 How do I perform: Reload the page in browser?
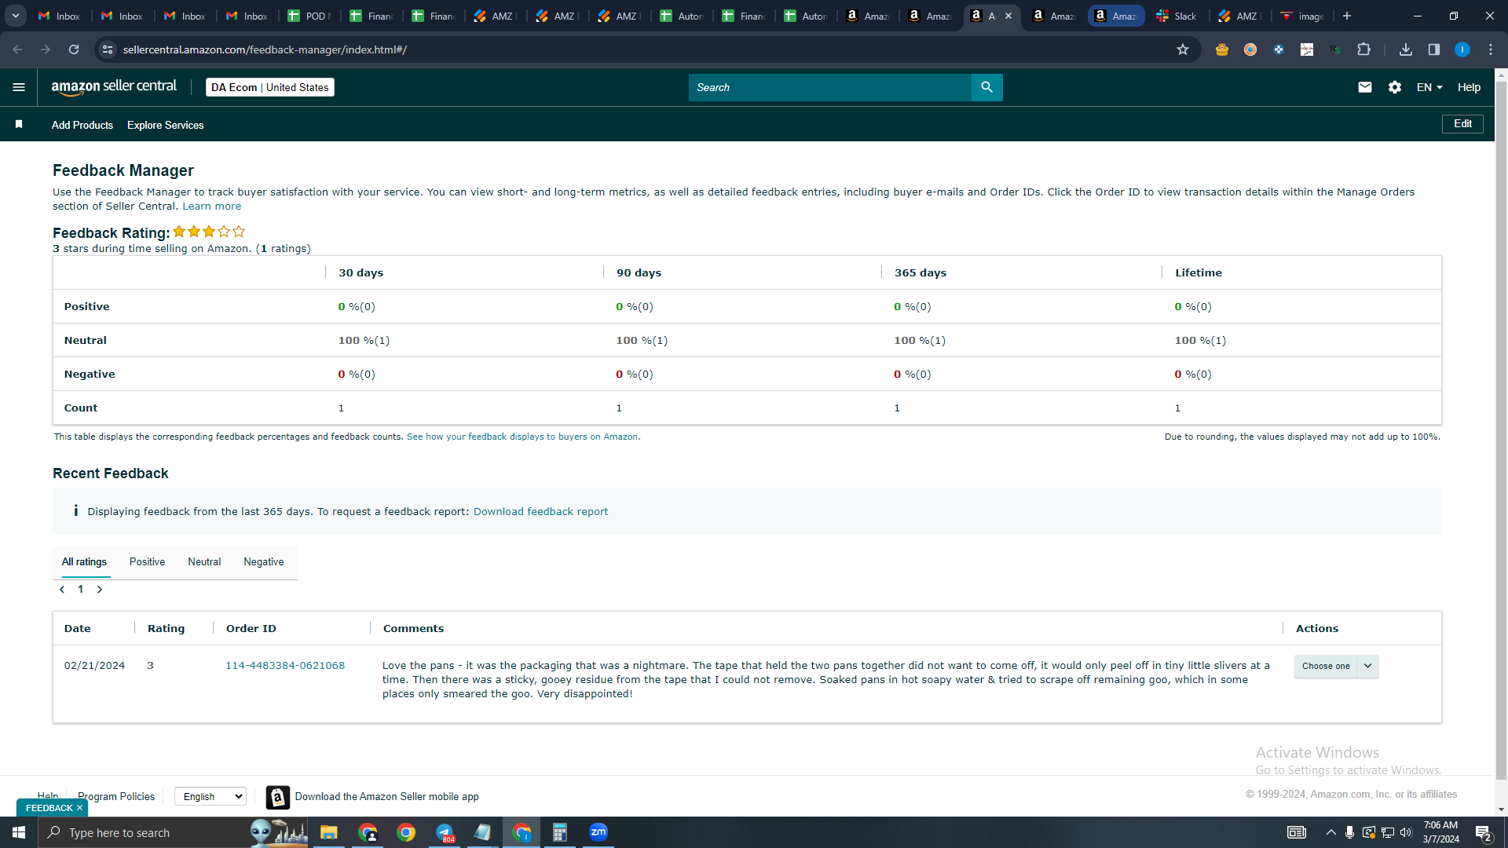click(74, 49)
